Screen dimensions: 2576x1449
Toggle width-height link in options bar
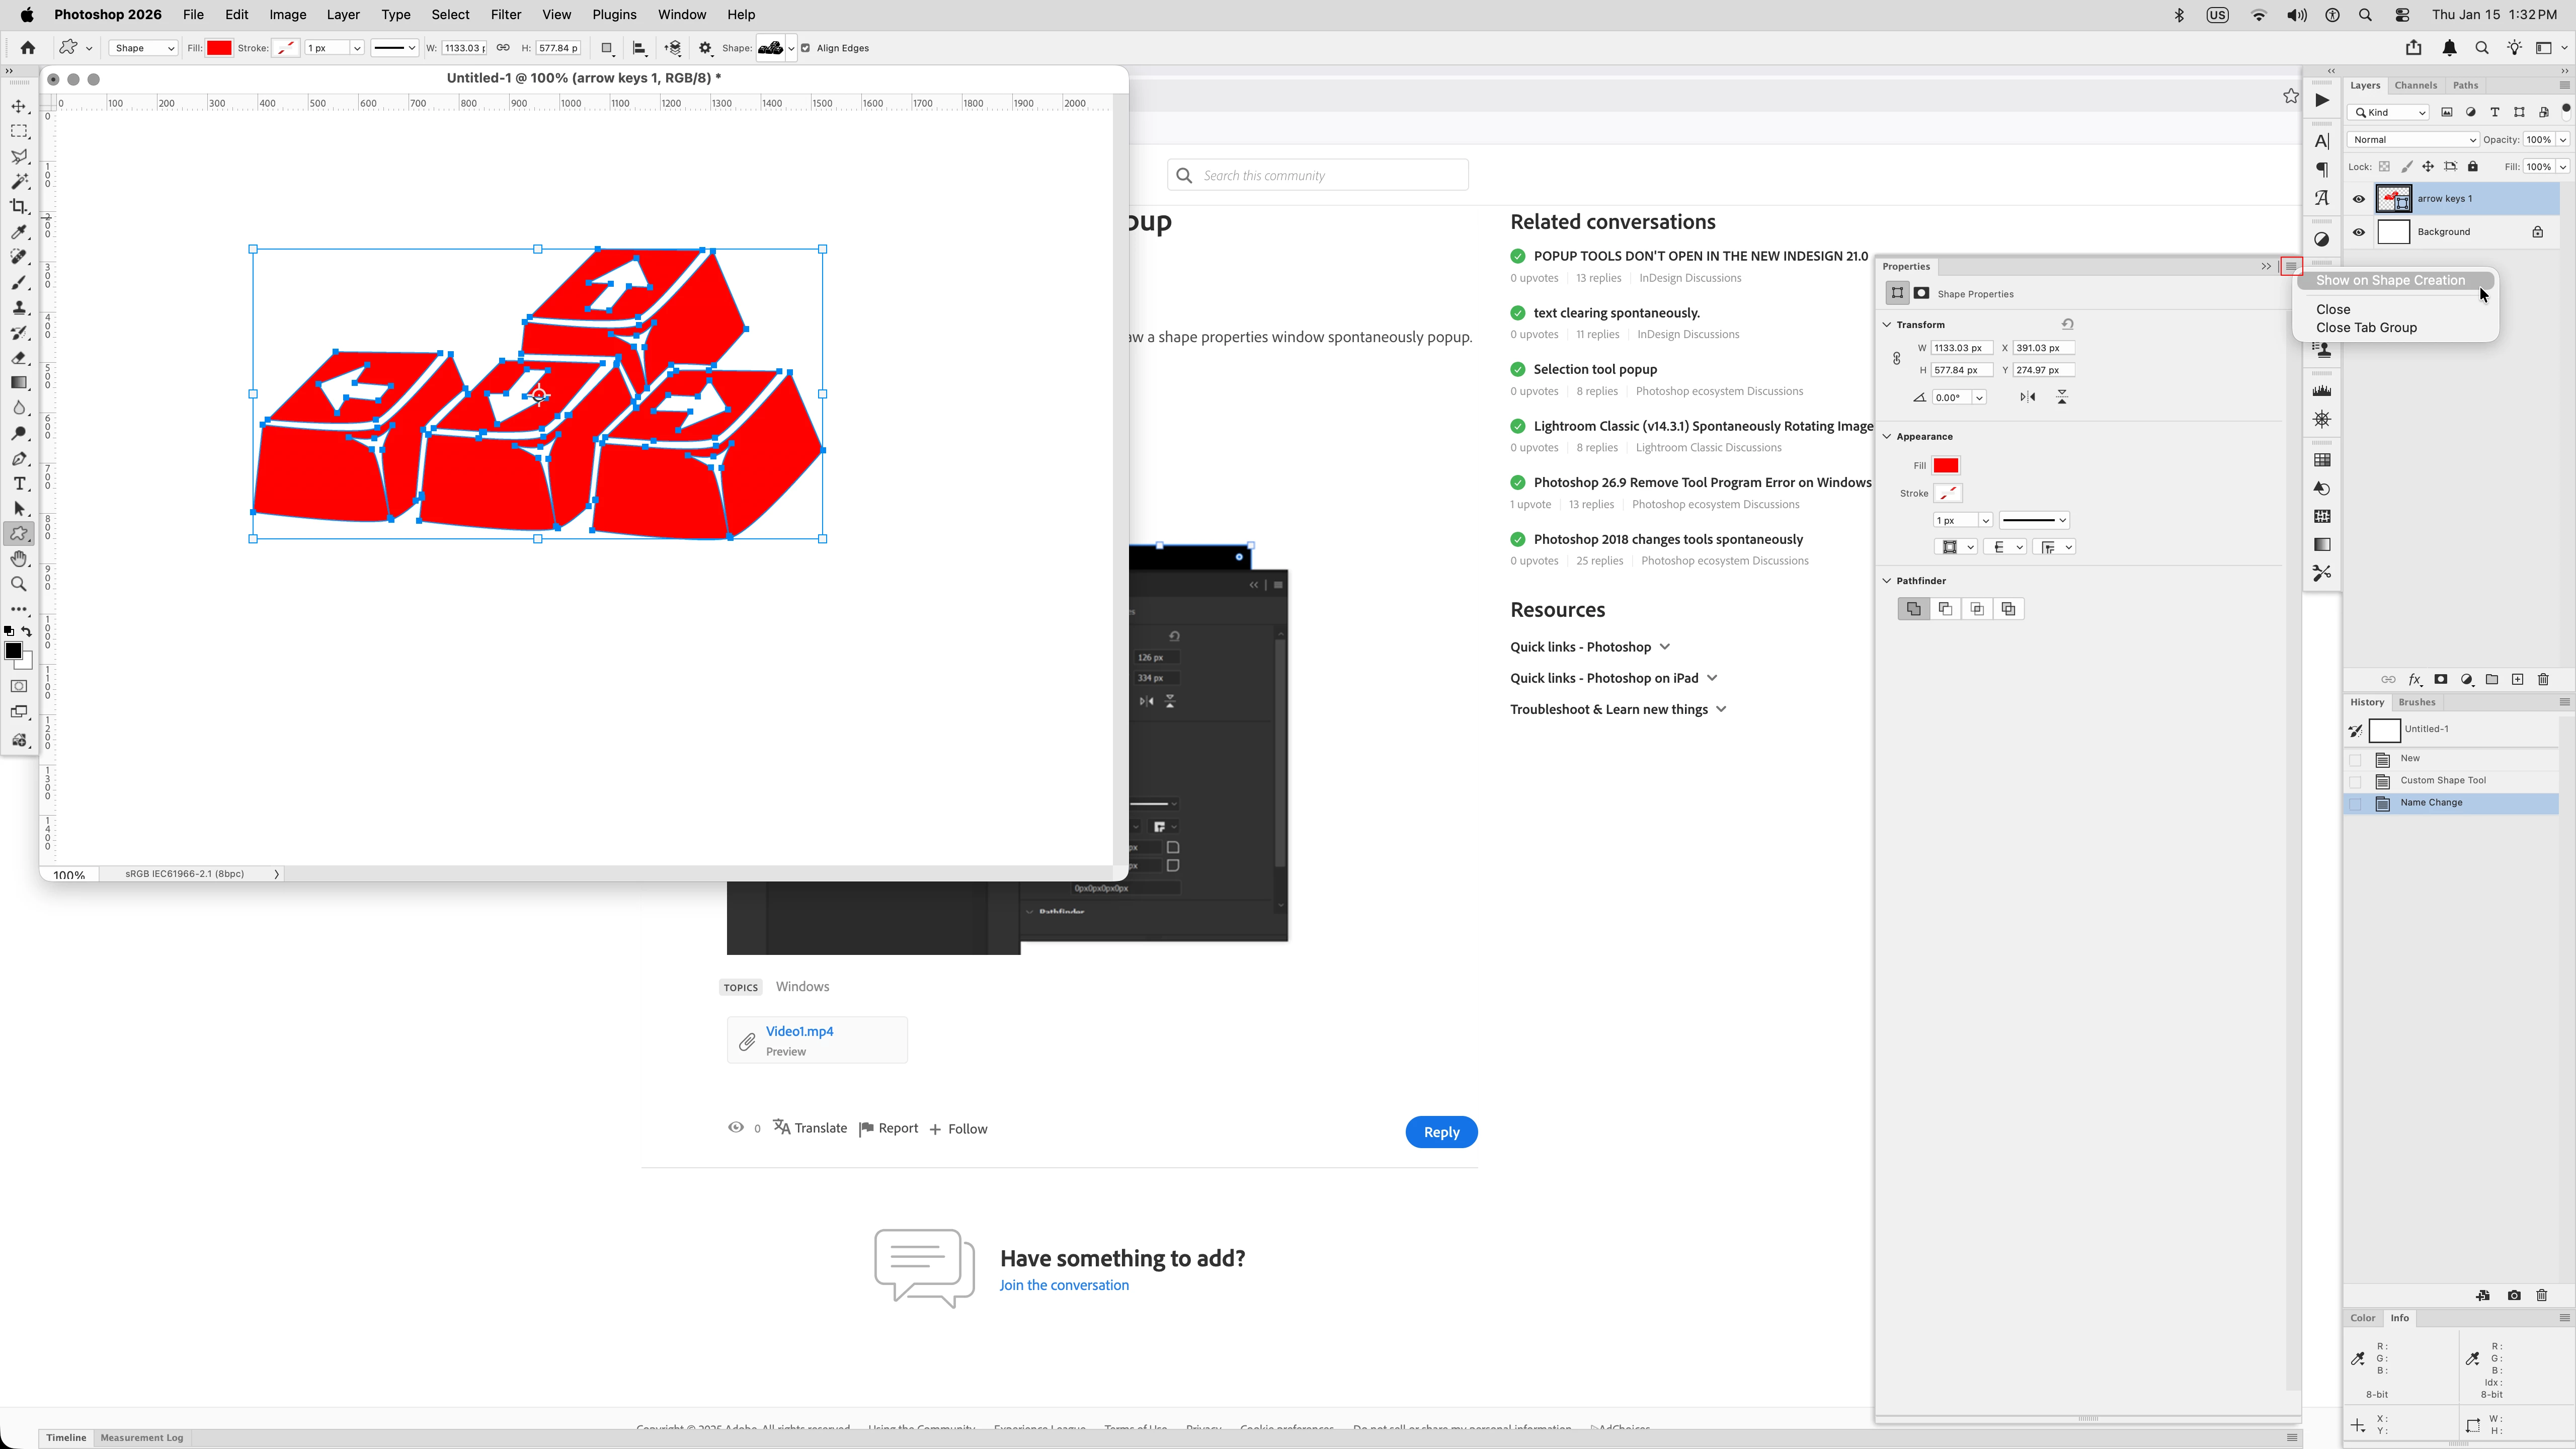click(x=503, y=48)
